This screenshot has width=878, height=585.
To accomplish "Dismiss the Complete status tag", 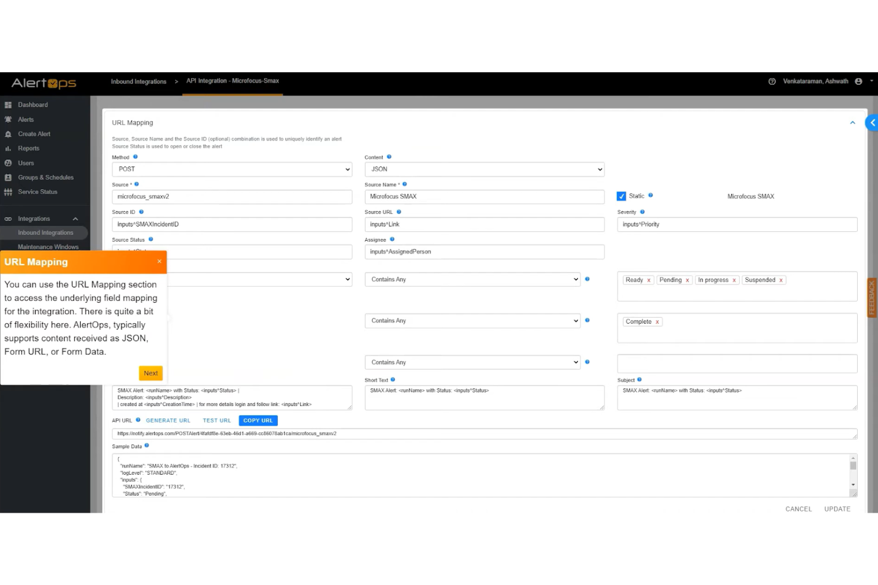I will pyautogui.click(x=657, y=321).
